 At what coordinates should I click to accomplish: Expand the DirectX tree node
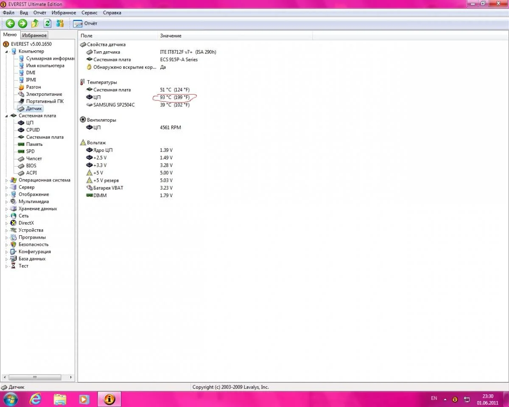click(x=6, y=223)
